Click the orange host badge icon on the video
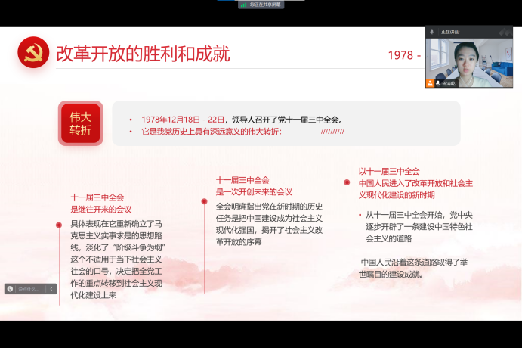Image resolution: width=522 pixels, height=348 pixels. point(430,83)
